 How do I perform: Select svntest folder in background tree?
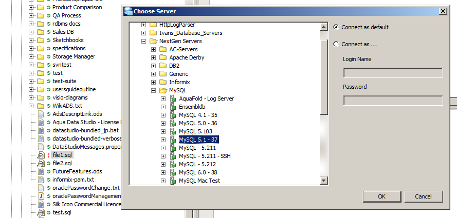point(62,65)
